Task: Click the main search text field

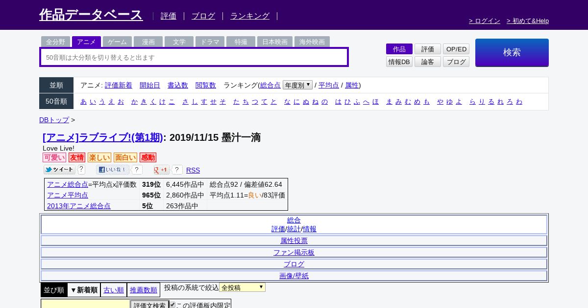Action: (x=194, y=57)
